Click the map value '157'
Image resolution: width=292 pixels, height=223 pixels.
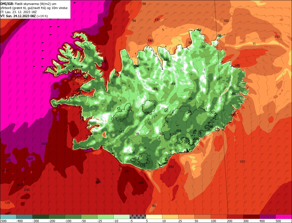click(242, 162)
